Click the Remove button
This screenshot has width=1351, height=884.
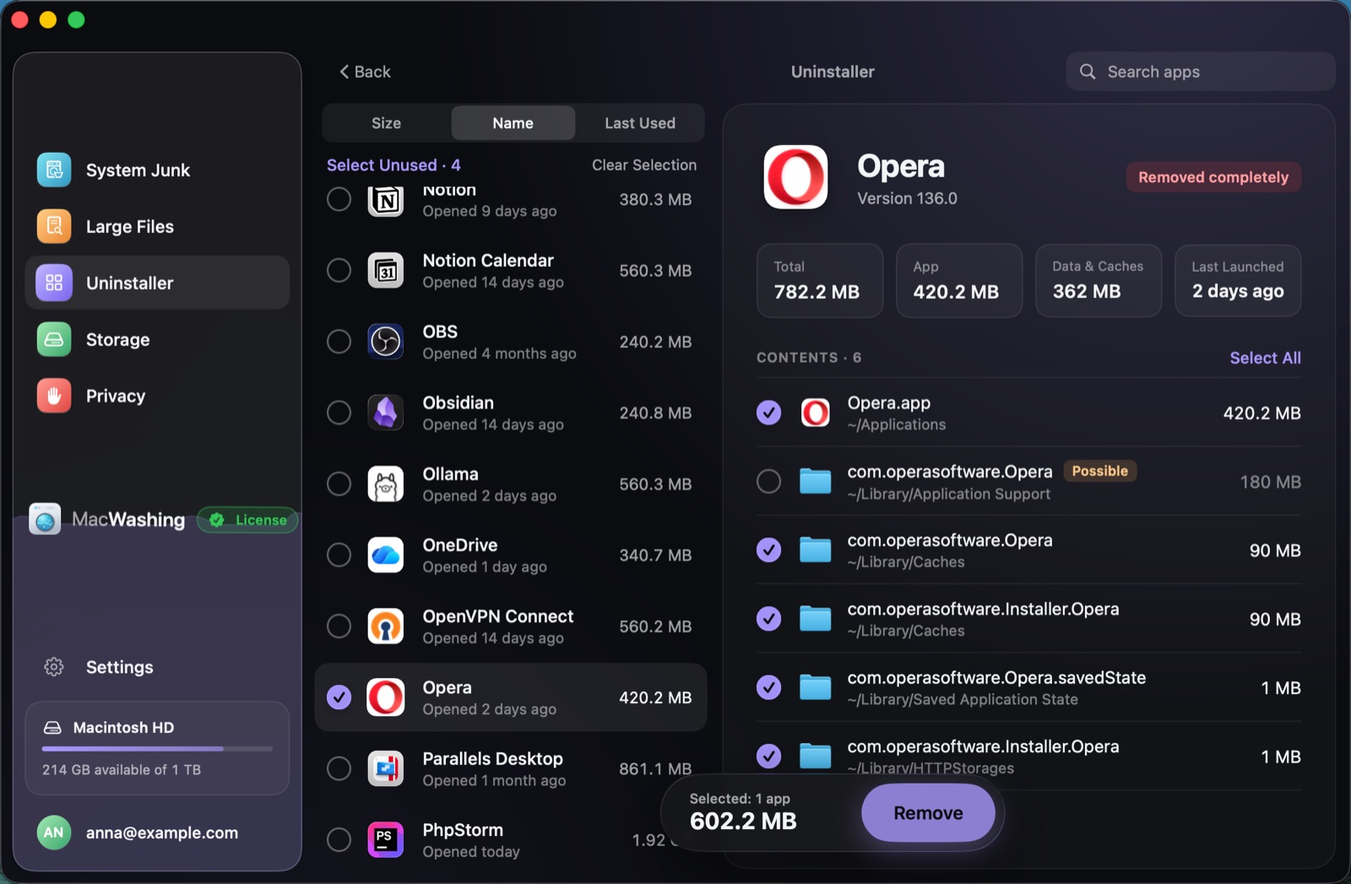coord(928,812)
